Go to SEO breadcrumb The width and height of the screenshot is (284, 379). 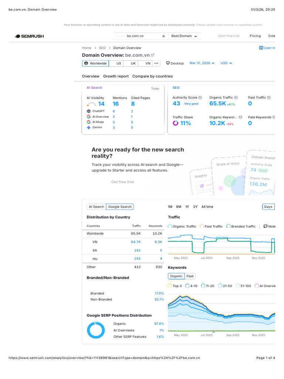click(102, 48)
